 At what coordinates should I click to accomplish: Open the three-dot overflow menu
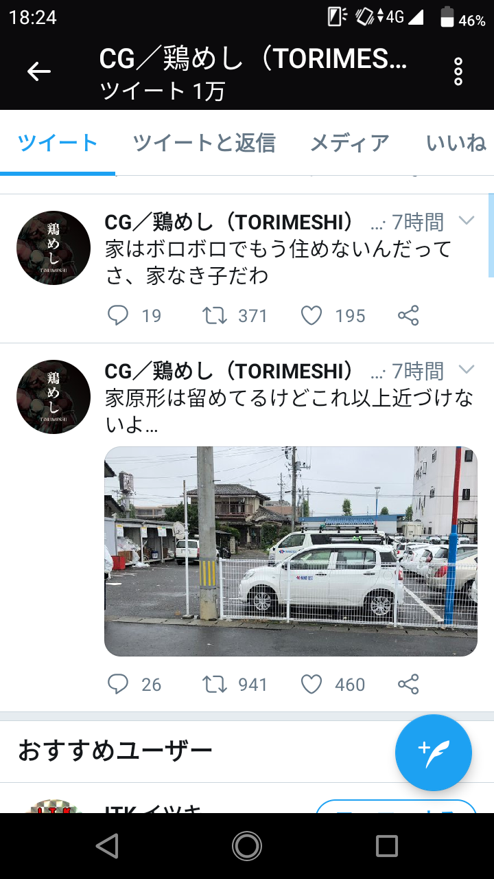tap(458, 71)
